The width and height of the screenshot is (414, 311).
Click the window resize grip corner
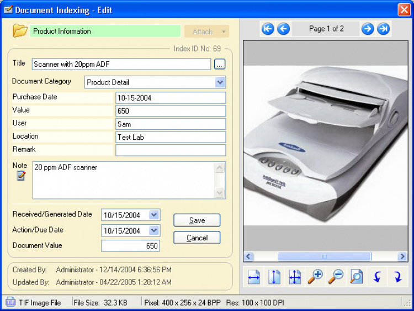(407, 302)
